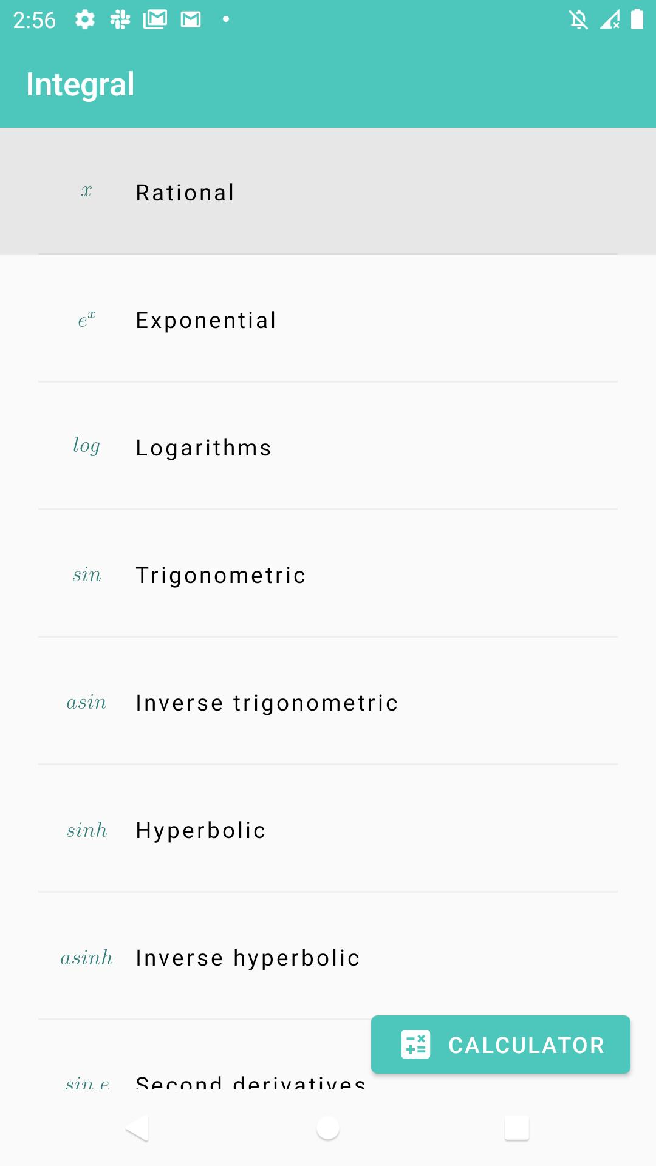
Task: Select the Trigonometric list item
Action: pos(220,575)
